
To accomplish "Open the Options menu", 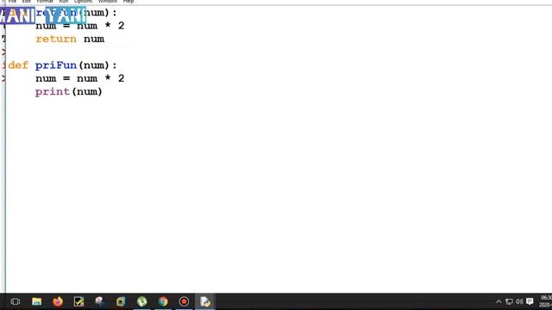I will coord(83,2).
